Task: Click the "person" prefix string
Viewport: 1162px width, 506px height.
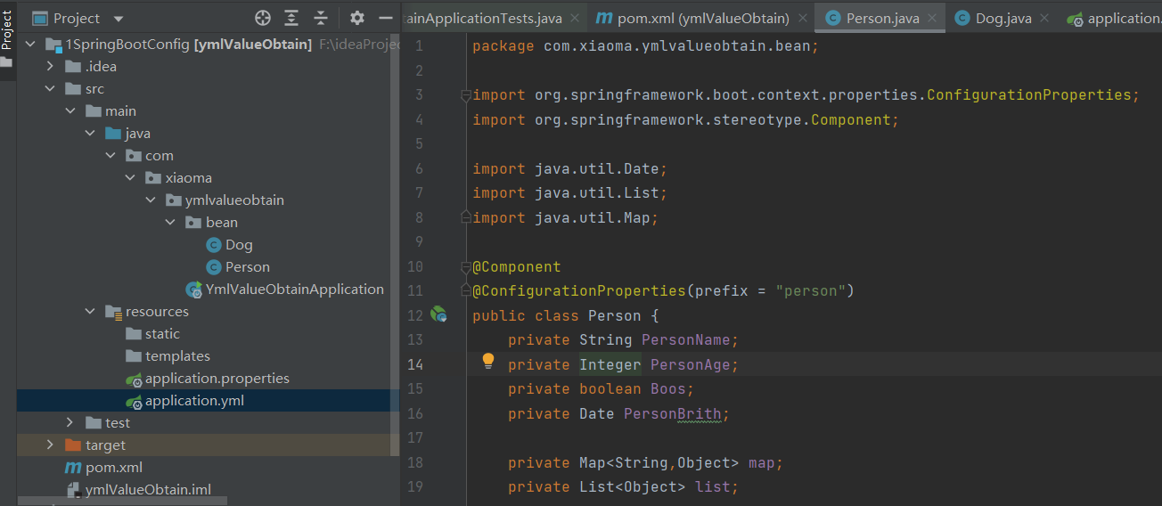Action: click(810, 290)
